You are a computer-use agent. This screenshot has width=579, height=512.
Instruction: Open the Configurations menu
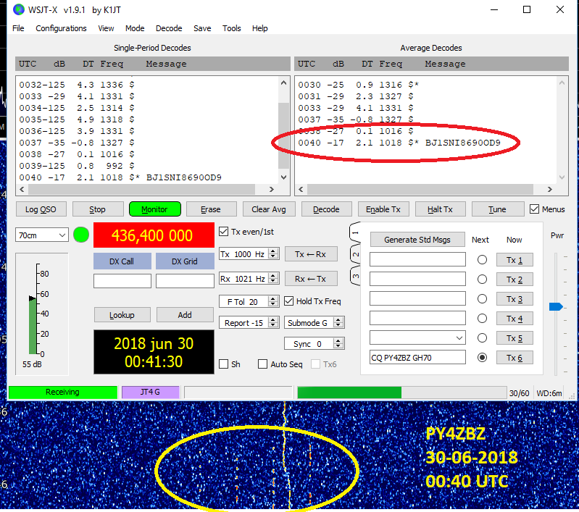coord(61,28)
